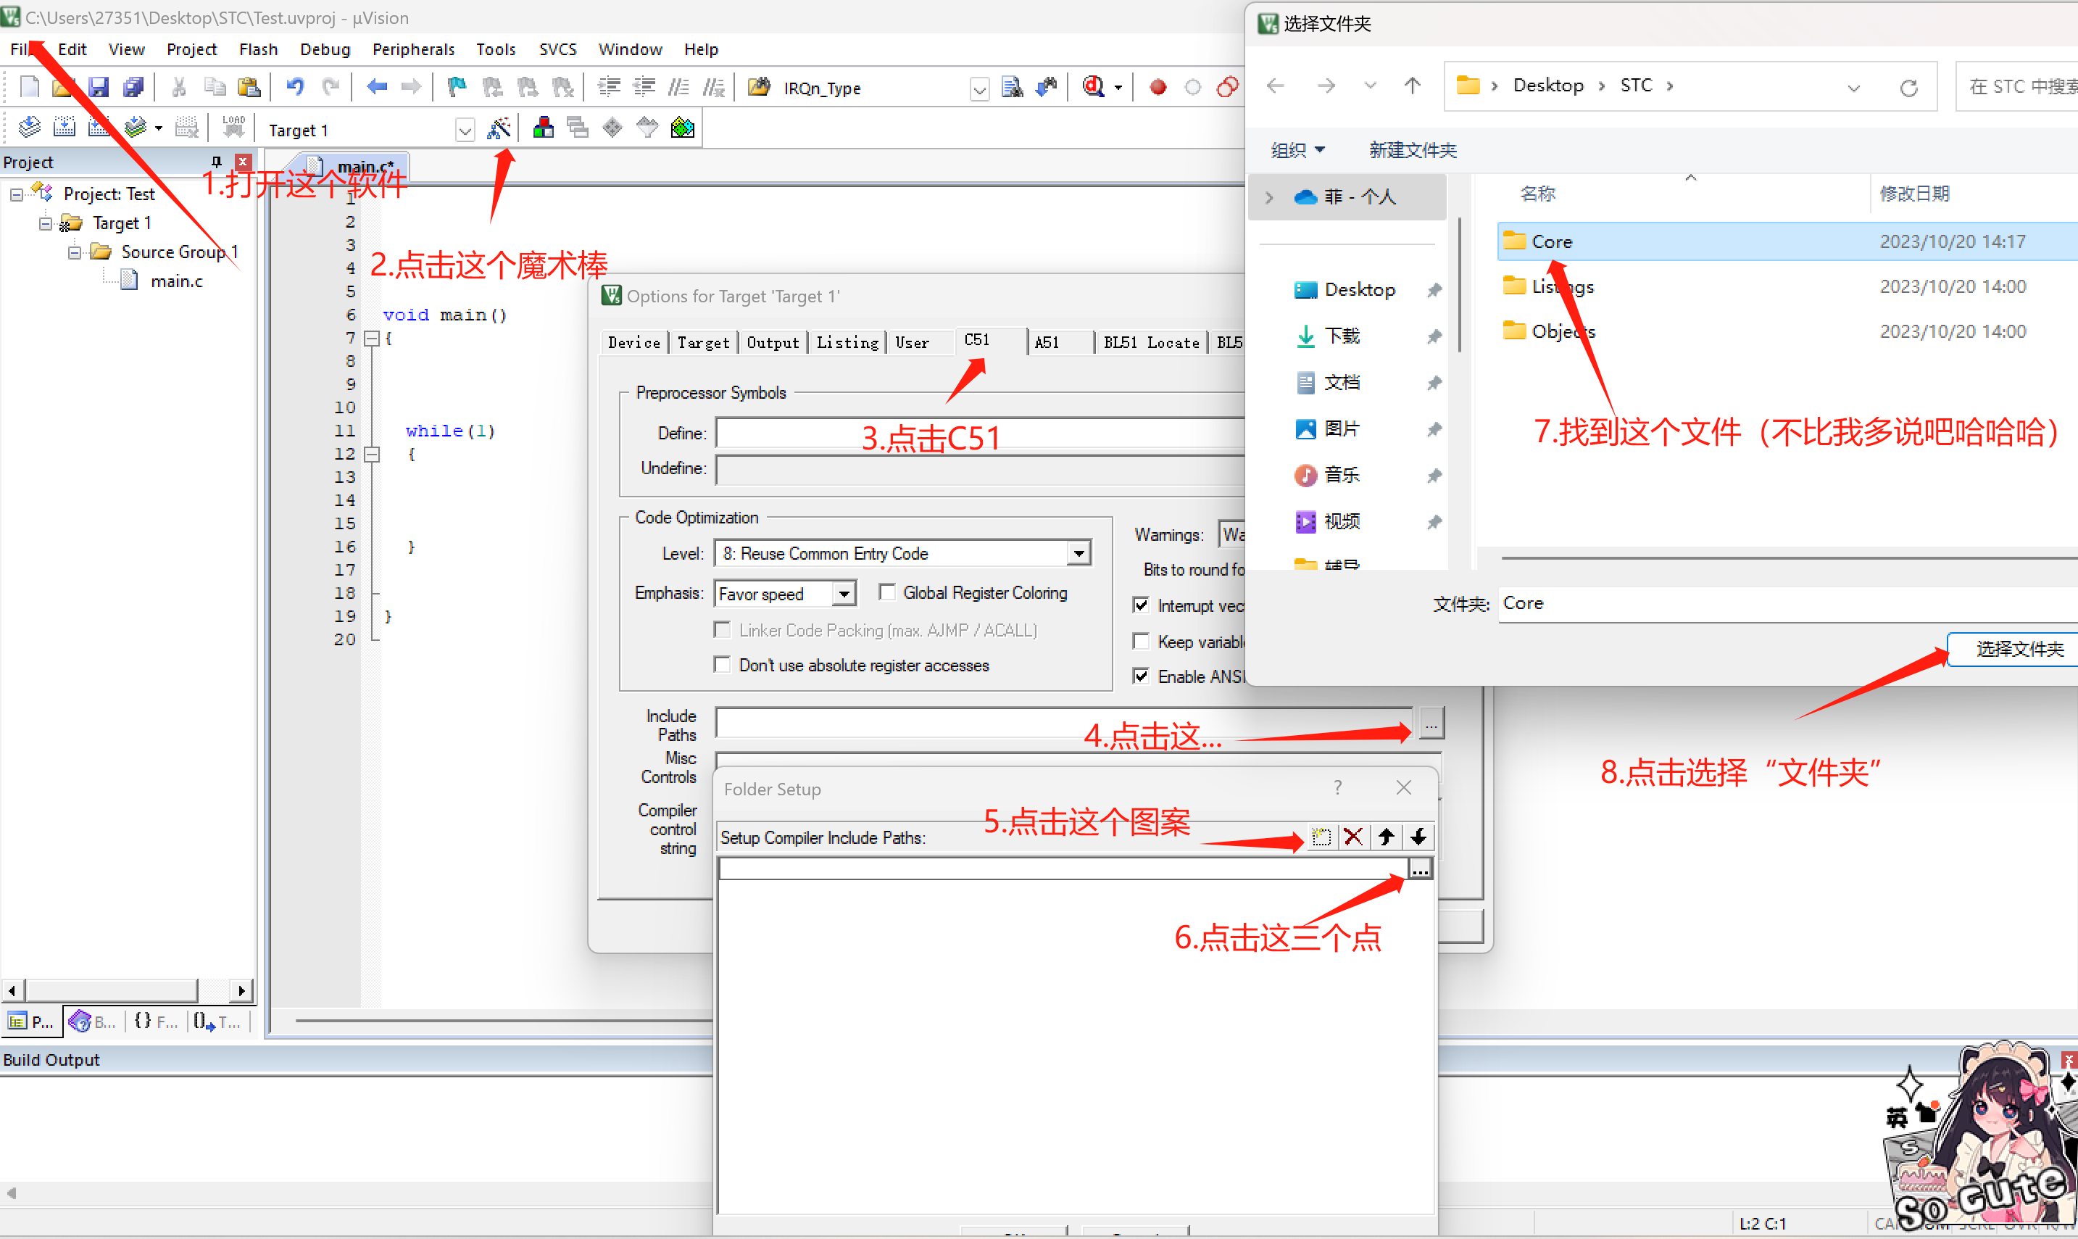2078x1239 pixels.
Task: Click the Options for Target magic wand icon
Action: (498, 128)
